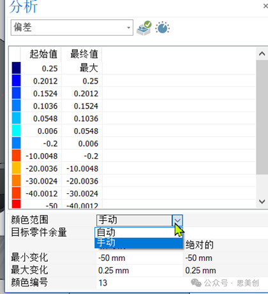The width and height of the screenshot is (268, 294).
Task: Click start value 0.006 cell
Action: pyautogui.click(x=41, y=131)
